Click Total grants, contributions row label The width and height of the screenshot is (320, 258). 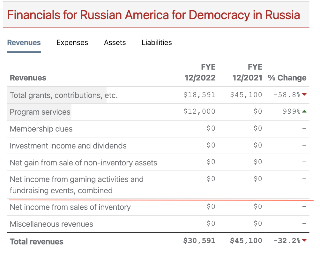[63, 95]
